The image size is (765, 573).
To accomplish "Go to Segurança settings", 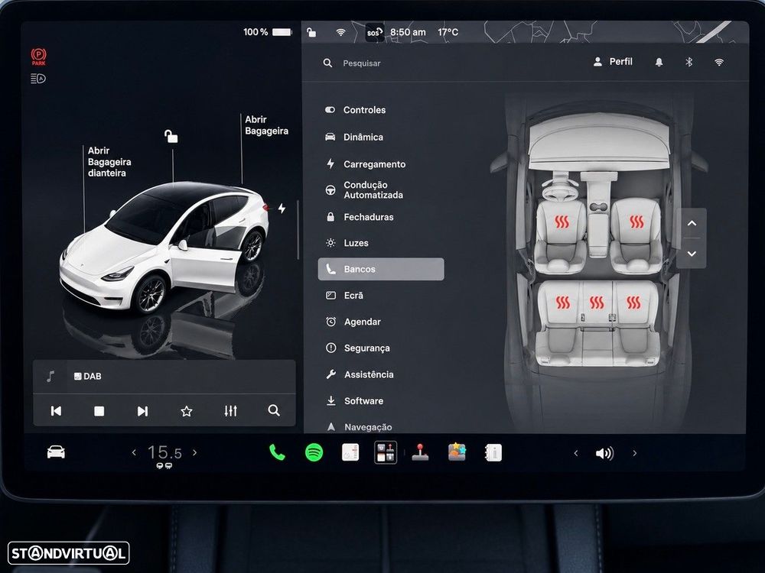I will [357, 348].
